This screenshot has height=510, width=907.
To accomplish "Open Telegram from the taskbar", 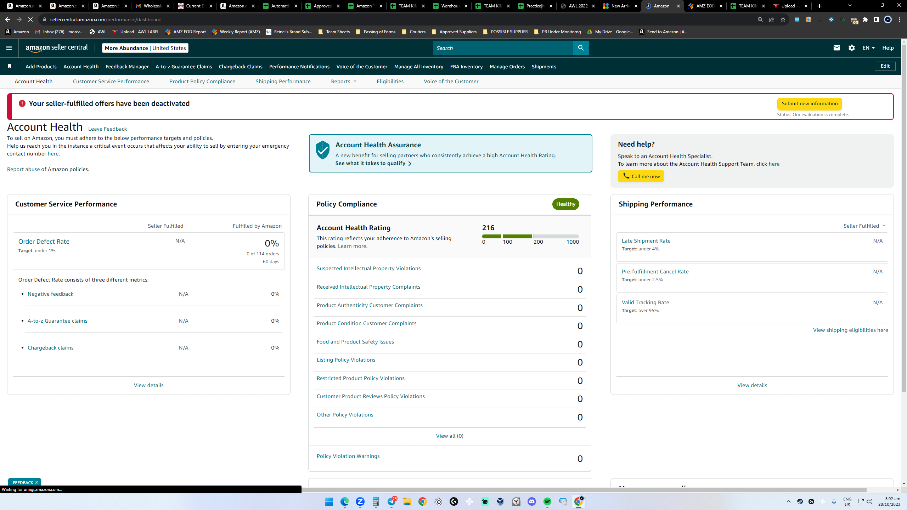I will (x=391, y=501).
